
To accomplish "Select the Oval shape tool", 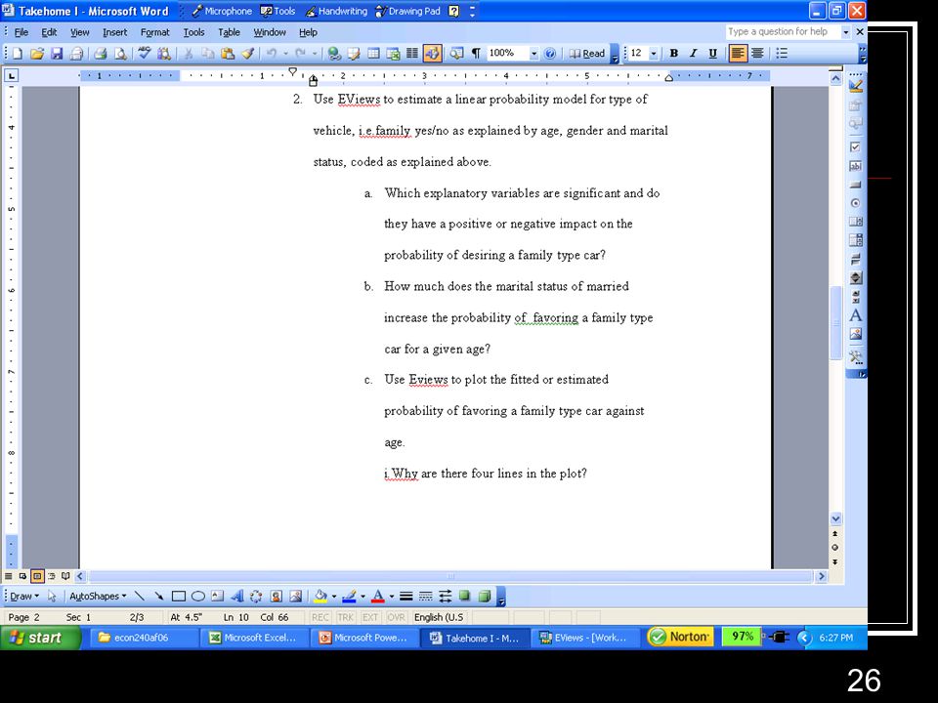I will tap(198, 596).
